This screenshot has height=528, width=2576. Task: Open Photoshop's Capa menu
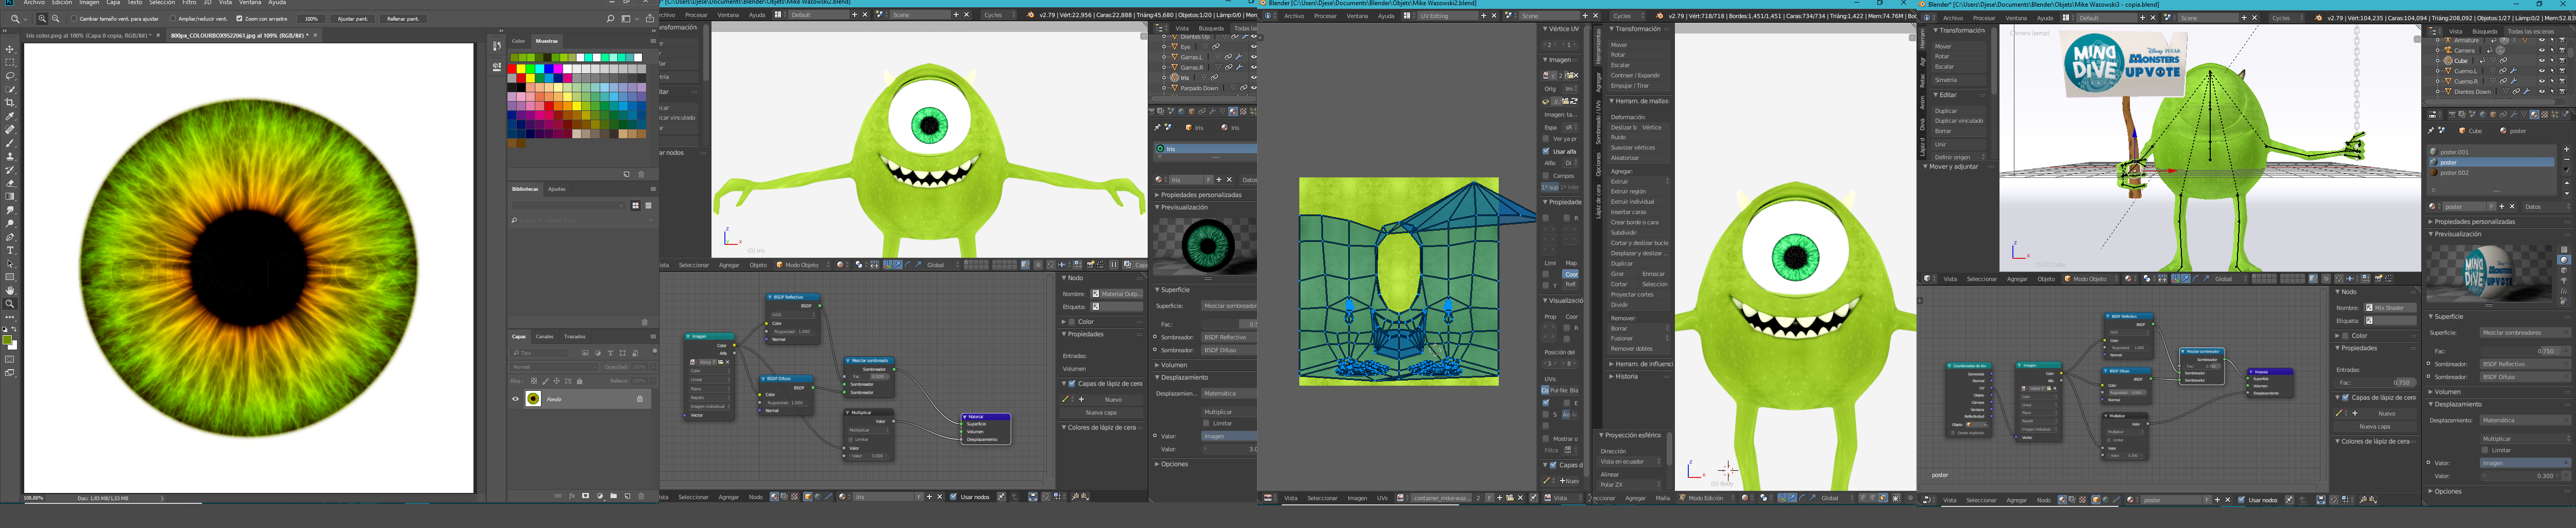[114, 3]
